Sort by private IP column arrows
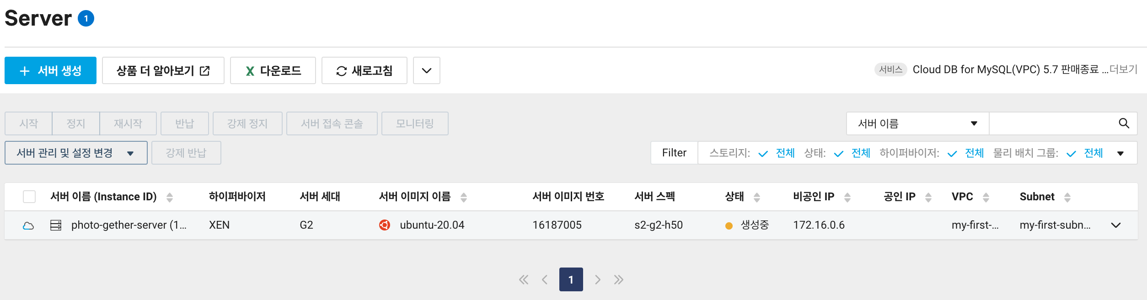Viewport: 1147px width, 300px height. pos(847,197)
